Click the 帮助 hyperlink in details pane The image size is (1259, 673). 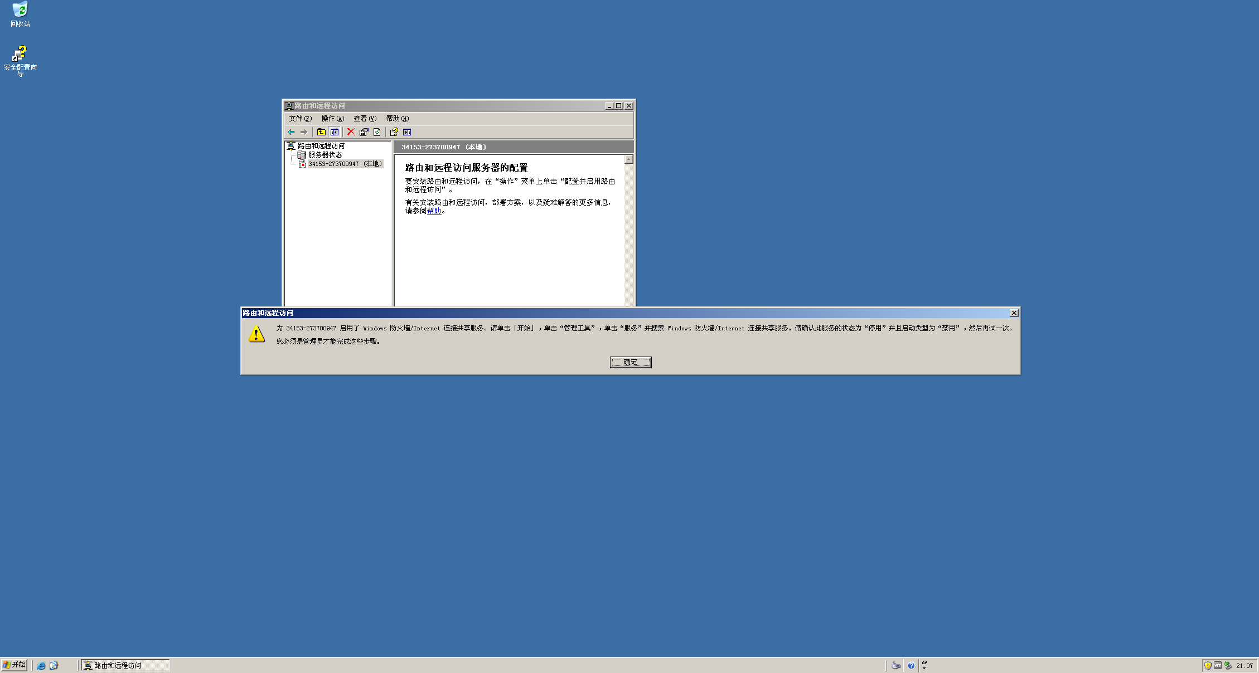click(x=434, y=211)
